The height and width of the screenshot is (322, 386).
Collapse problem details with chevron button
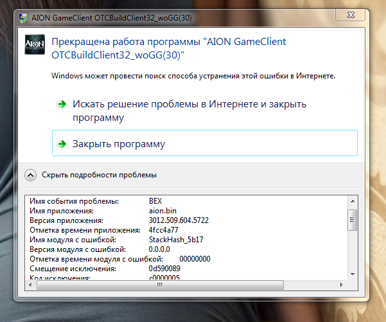31,175
